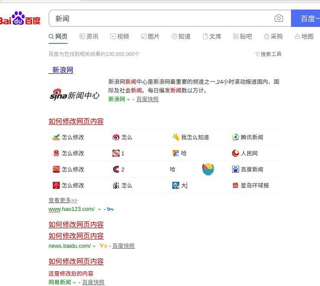Open www.hao123.com/ green URL

(x=71, y=209)
